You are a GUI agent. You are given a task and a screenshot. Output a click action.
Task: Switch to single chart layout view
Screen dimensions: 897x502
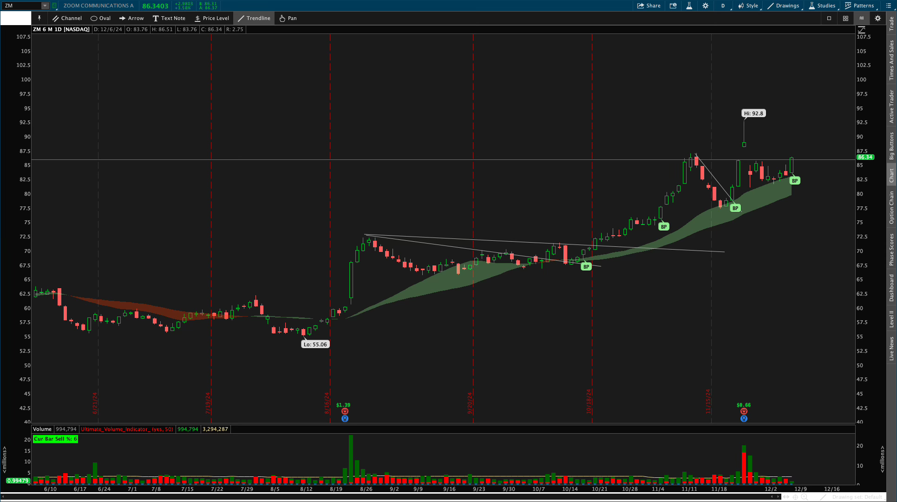[x=829, y=18]
